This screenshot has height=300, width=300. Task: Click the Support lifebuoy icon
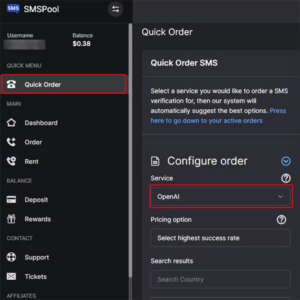pyautogui.click(x=11, y=257)
